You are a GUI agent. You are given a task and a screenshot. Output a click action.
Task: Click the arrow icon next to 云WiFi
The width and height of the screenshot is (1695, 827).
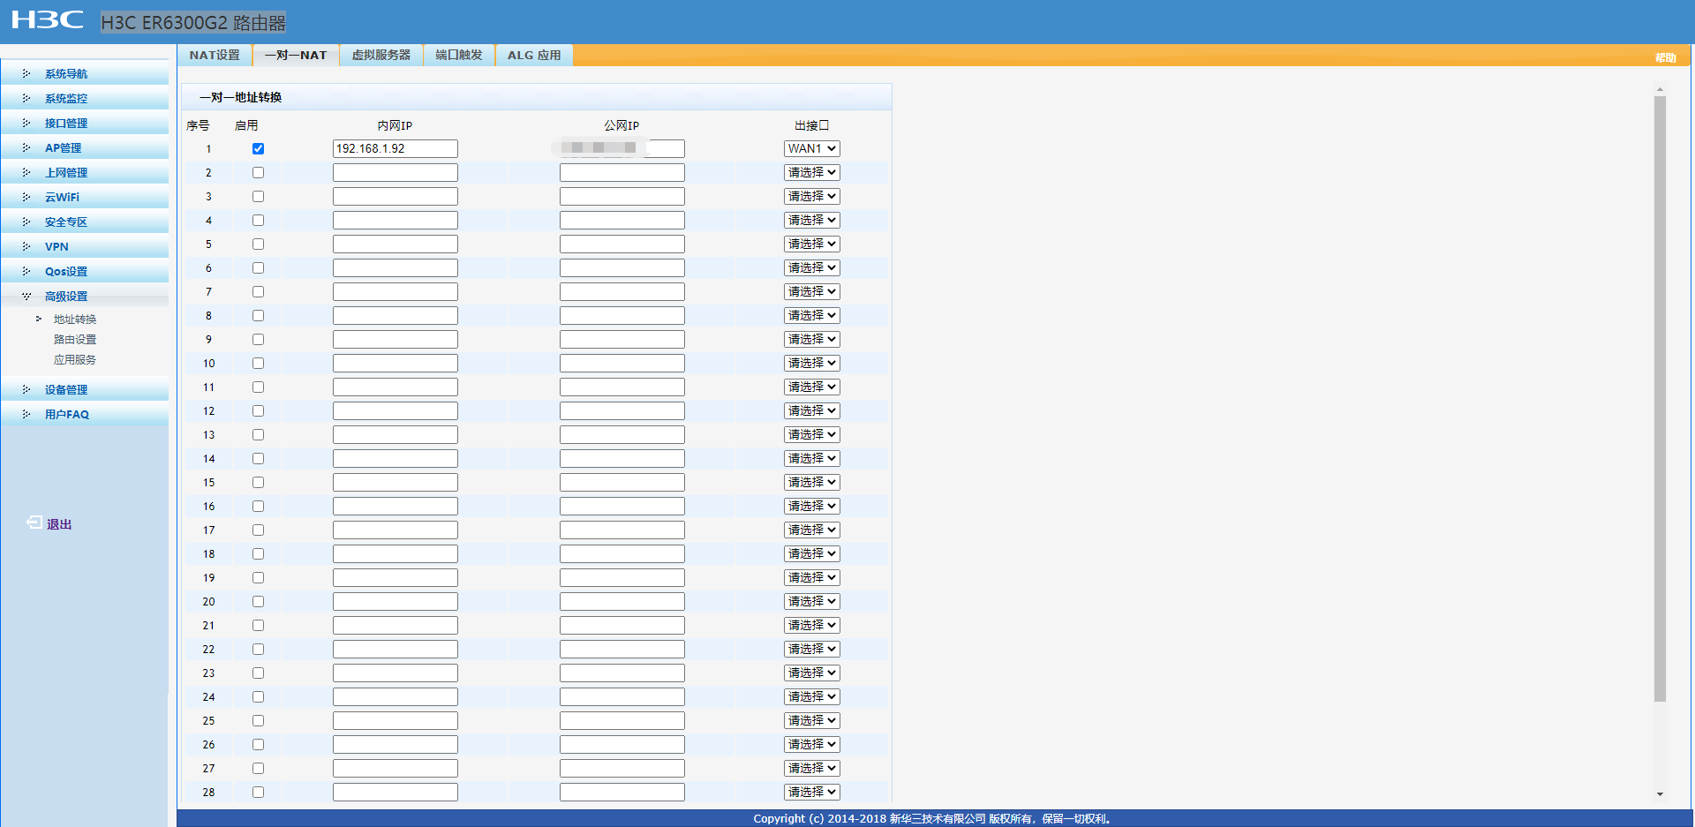point(26,198)
